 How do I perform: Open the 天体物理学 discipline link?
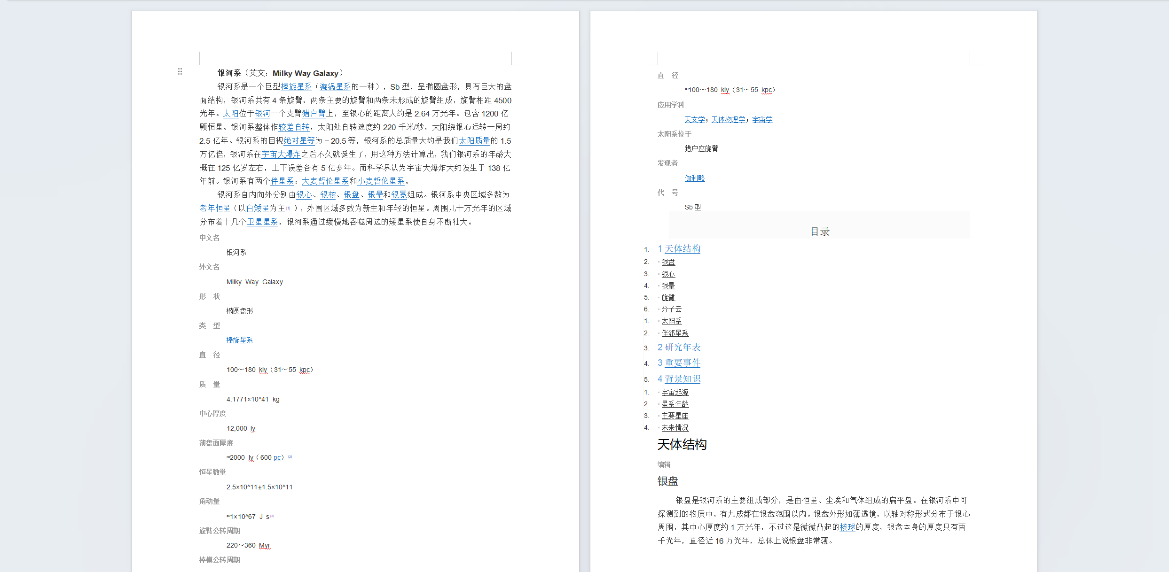(728, 119)
